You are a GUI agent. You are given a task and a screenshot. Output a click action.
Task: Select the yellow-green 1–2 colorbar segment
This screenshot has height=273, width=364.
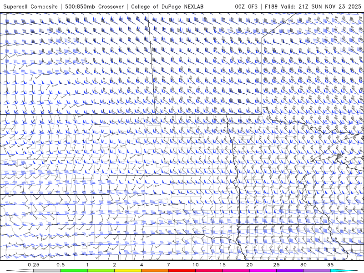click(x=101, y=271)
